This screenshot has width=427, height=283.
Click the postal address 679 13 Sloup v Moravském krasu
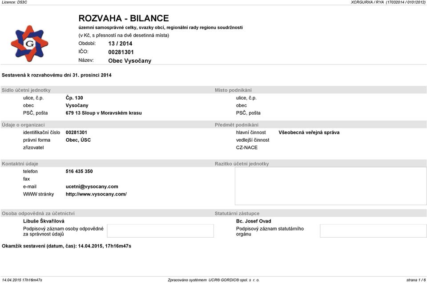point(104,113)
